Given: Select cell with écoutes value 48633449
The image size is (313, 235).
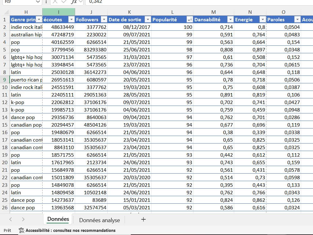Looking at the screenshot, I should [59, 27].
